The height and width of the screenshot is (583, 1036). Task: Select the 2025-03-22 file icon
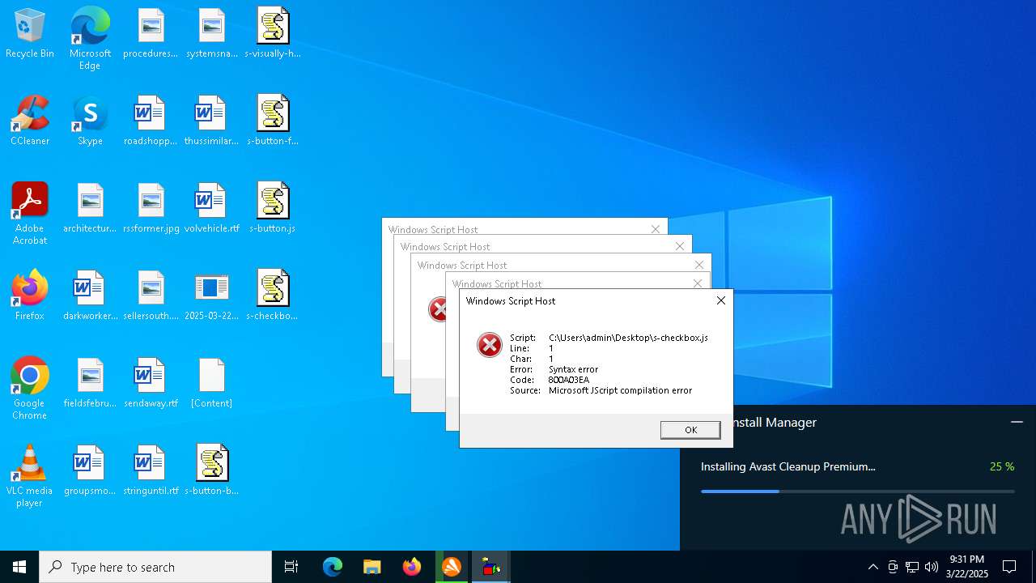pos(211,296)
